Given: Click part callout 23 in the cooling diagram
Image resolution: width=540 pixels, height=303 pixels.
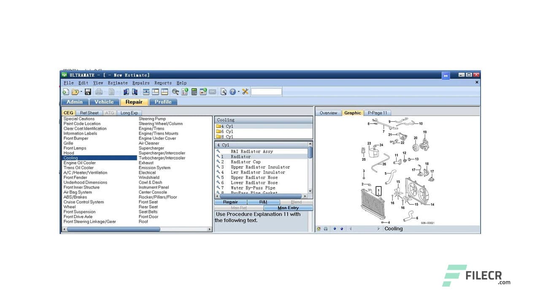Looking at the screenshot, I should (369, 144).
